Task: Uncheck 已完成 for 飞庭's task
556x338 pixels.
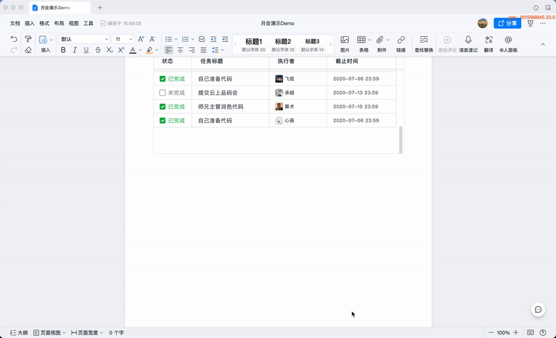Action: [163, 79]
